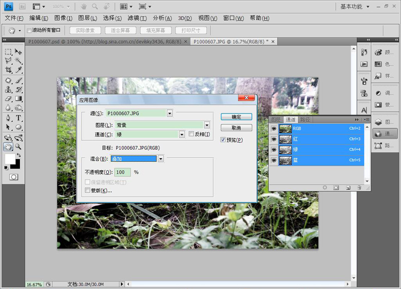Enable the Invert (反相) checkbox
The width and height of the screenshot is (401, 289).
(x=191, y=134)
